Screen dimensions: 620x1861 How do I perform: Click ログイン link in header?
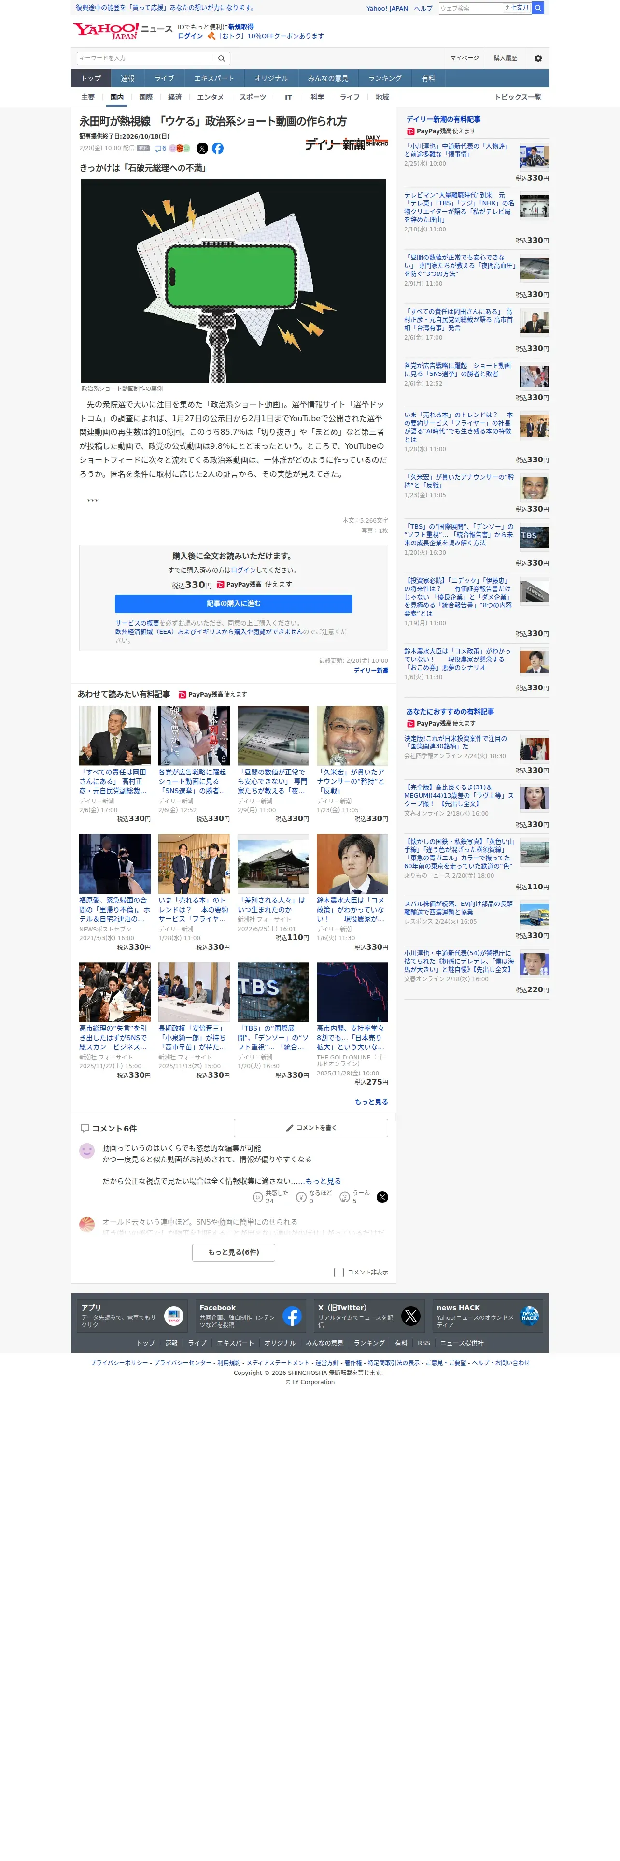190,35
